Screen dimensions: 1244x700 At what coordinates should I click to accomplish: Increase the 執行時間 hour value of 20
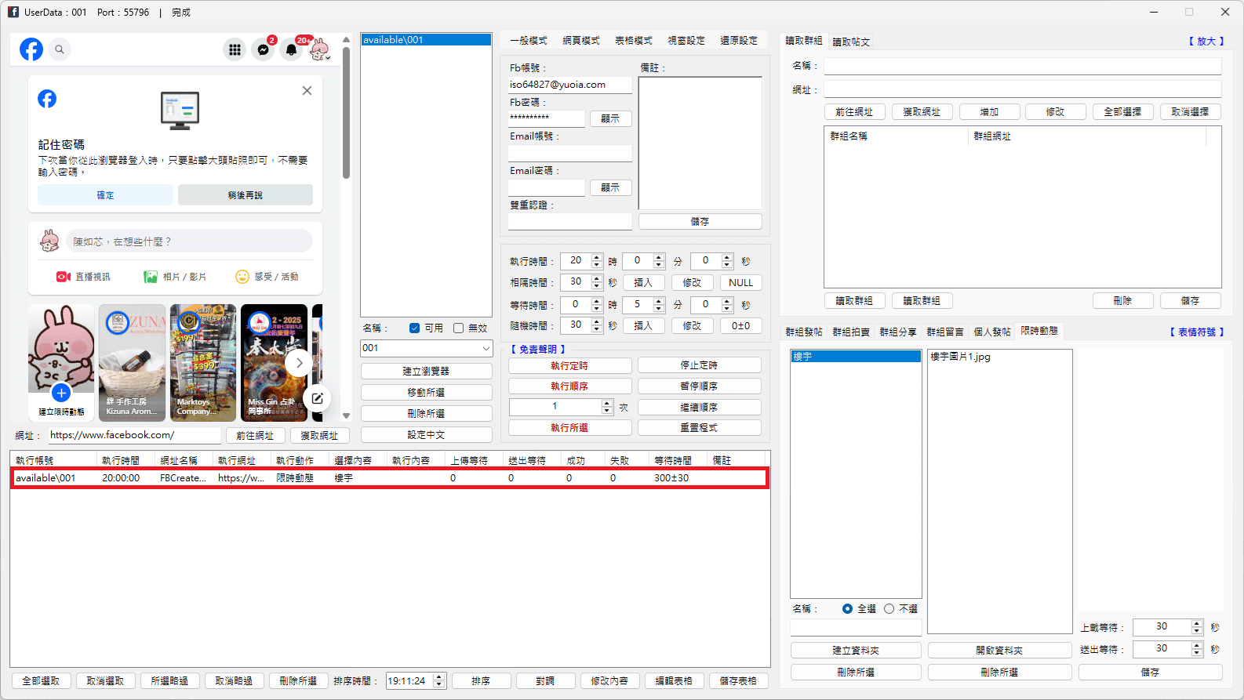(597, 257)
